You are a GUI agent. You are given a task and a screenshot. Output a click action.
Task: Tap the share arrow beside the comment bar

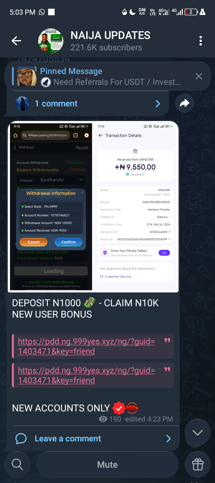[x=185, y=103]
